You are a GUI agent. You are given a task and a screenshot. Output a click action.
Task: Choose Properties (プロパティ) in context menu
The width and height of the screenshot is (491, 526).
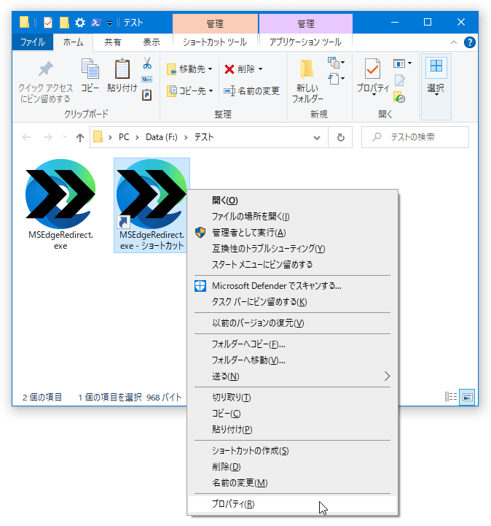[x=292, y=504]
